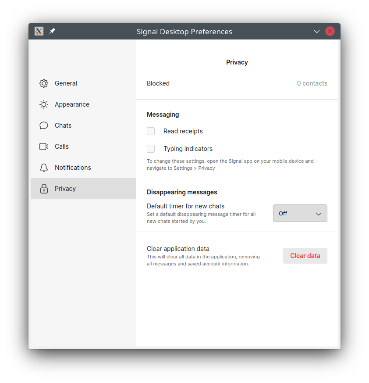Screen dimensions: 369x383
Task: Open the General settings tab label
Action: [66, 83]
